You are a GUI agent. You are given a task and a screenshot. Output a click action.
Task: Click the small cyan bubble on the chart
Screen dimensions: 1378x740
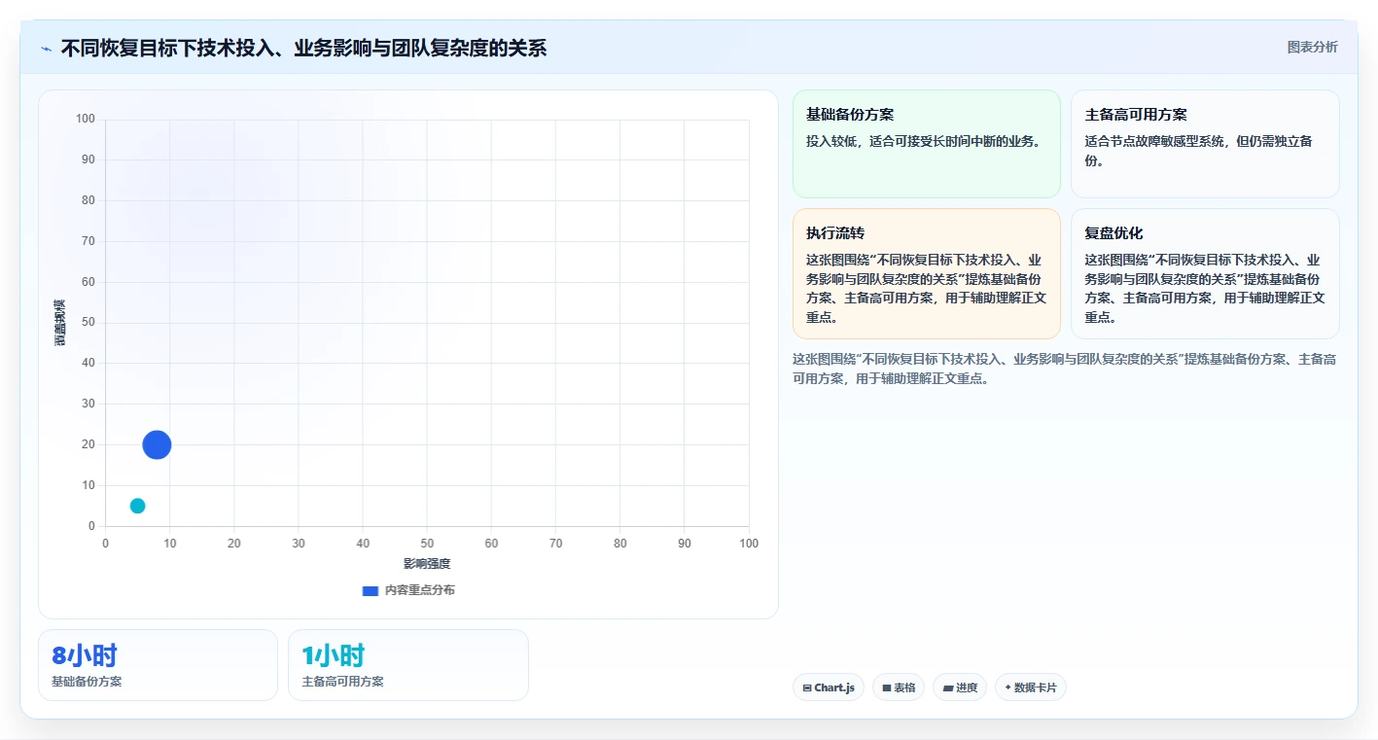click(x=137, y=506)
